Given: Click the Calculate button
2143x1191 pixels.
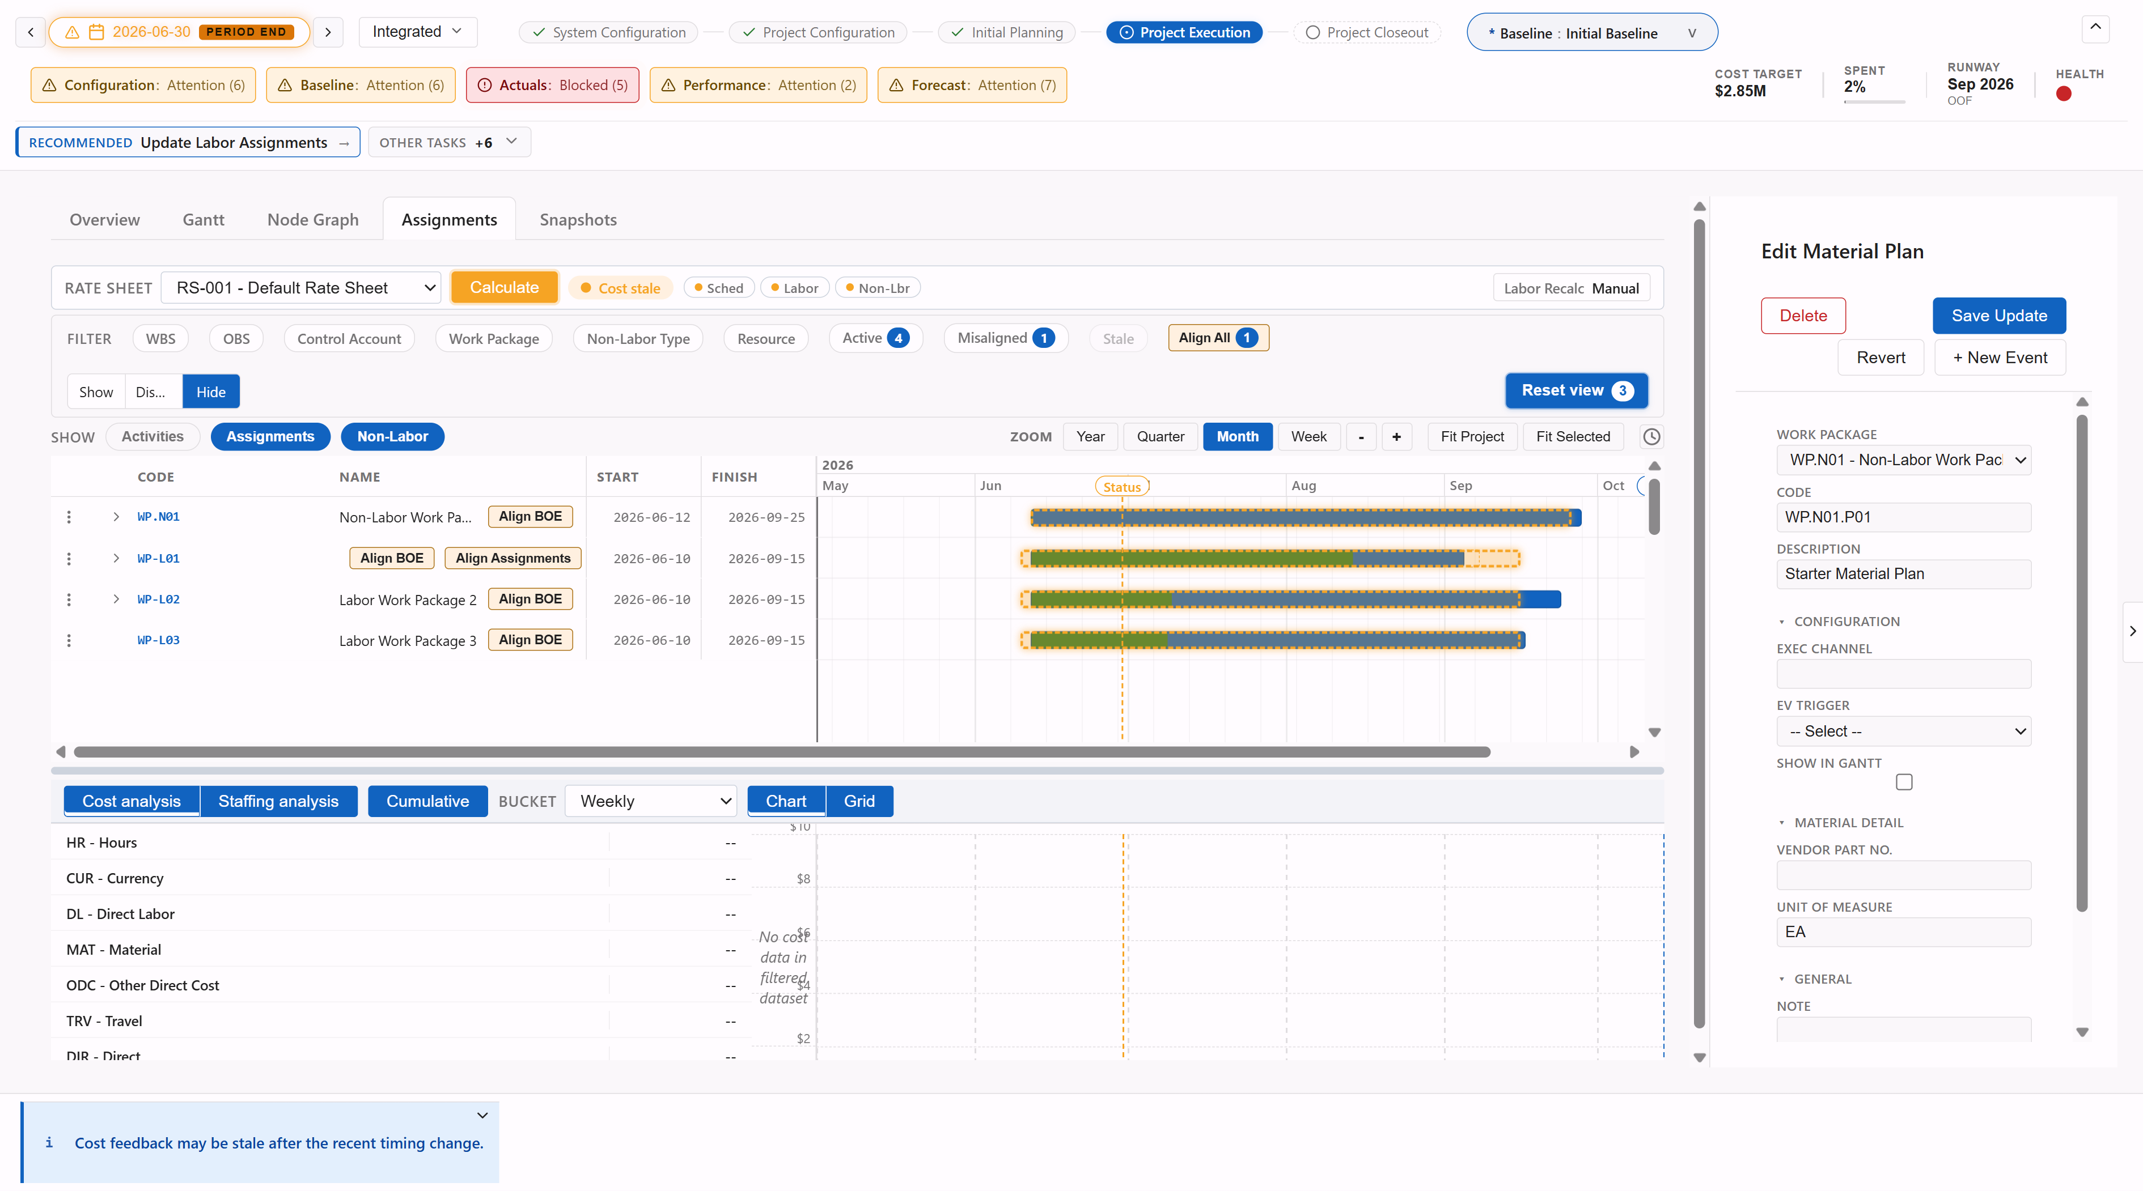Looking at the screenshot, I should (x=504, y=287).
